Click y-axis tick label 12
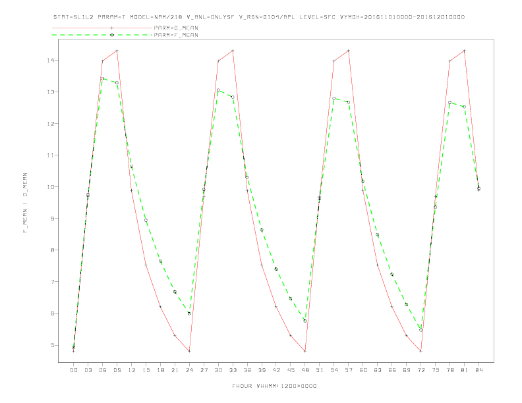The image size is (522, 403). [x=51, y=123]
